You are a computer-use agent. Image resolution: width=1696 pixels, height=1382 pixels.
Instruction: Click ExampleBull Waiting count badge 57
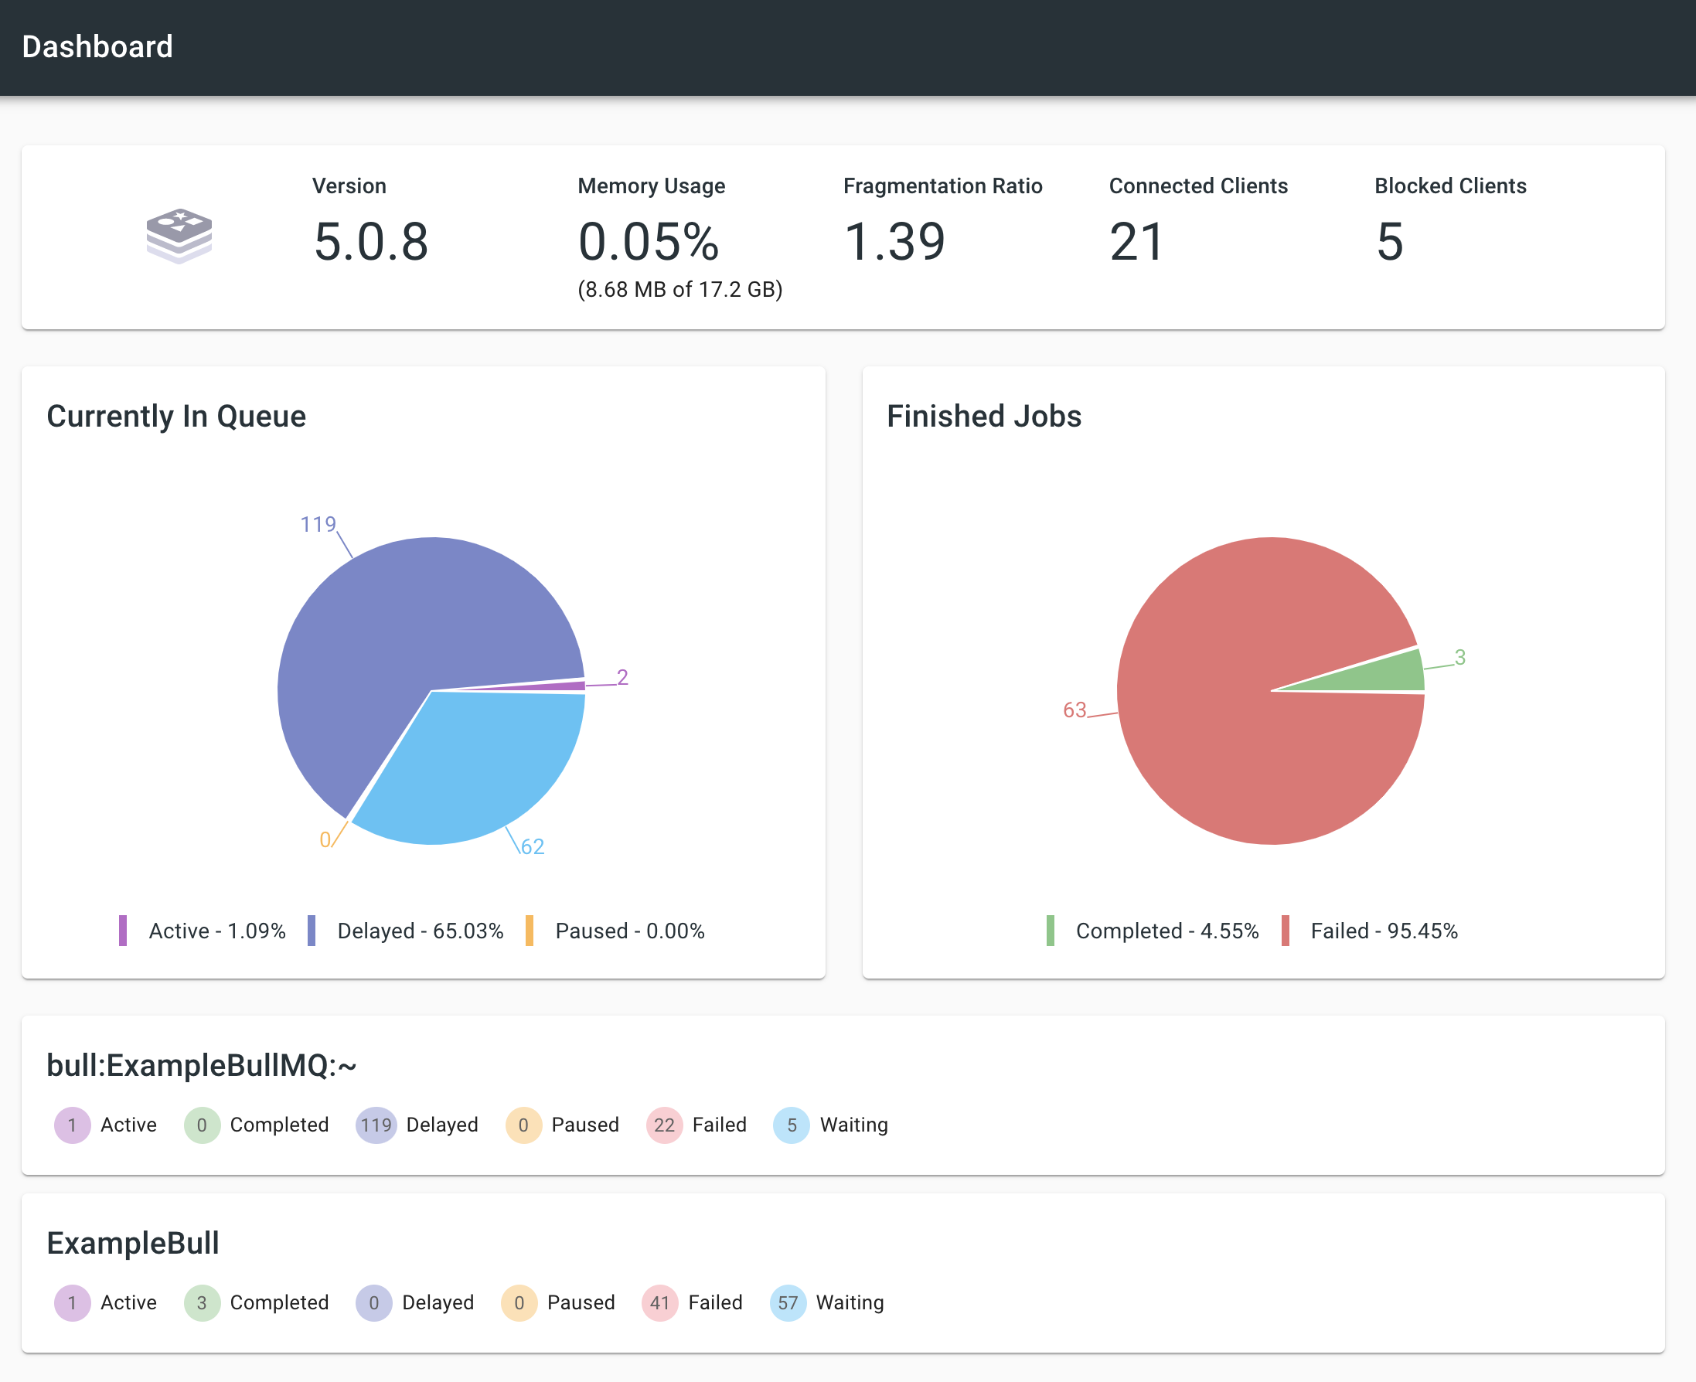click(x=788, y=1302)
